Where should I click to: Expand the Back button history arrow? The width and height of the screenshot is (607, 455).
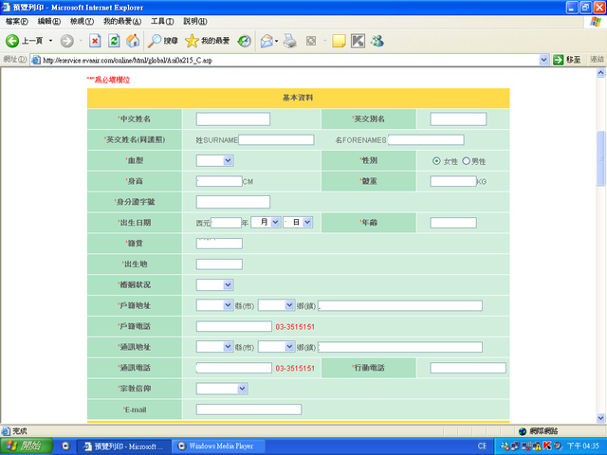click(50, 41)
